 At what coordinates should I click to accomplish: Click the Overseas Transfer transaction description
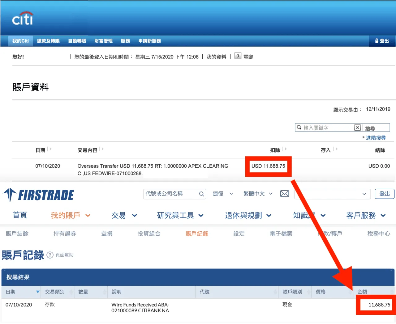[153, 170]
